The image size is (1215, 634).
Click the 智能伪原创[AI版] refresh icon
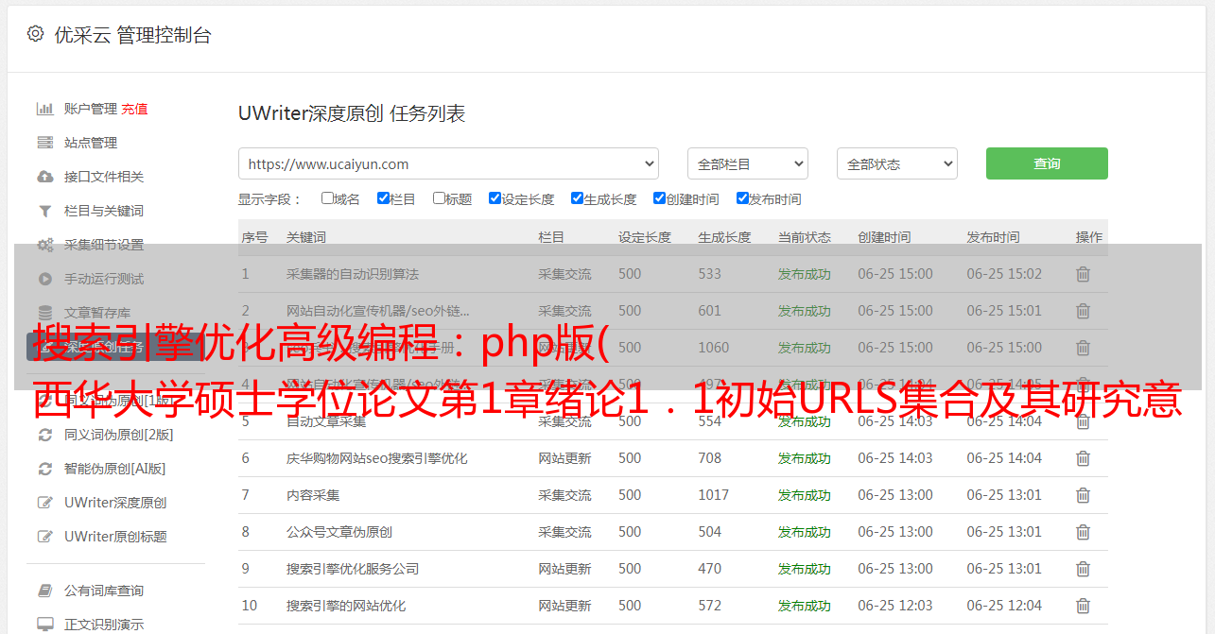44,469
